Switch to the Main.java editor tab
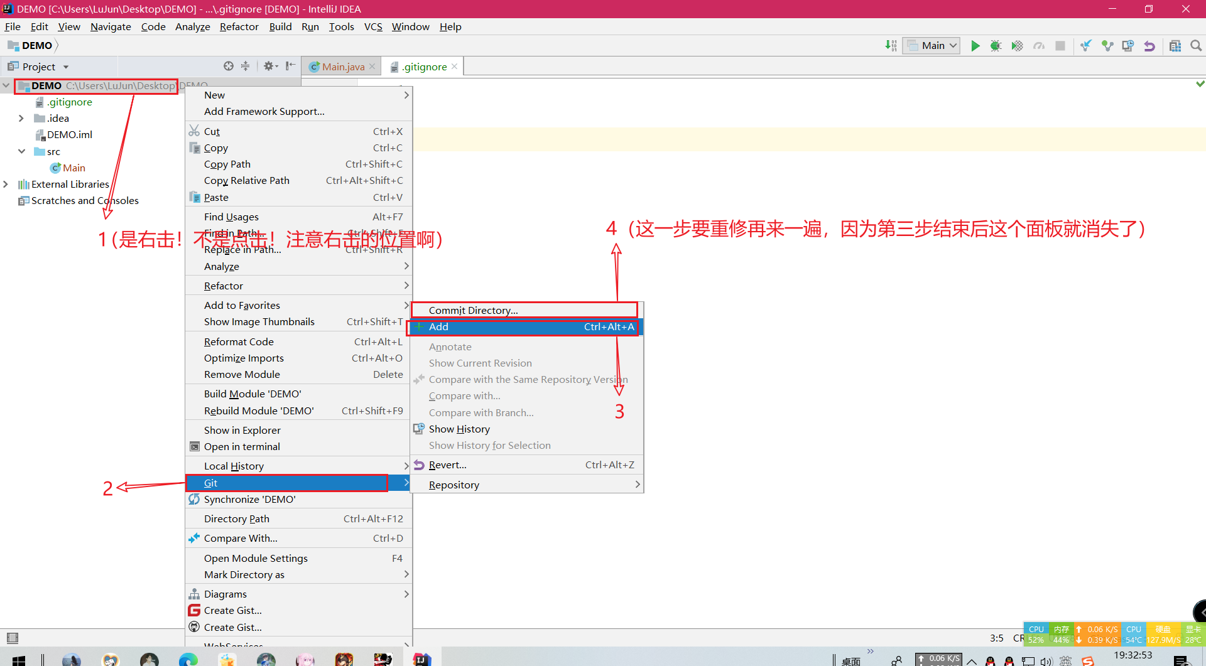The width and height of the screenshot is (1206, 666). tap(343, 67)
